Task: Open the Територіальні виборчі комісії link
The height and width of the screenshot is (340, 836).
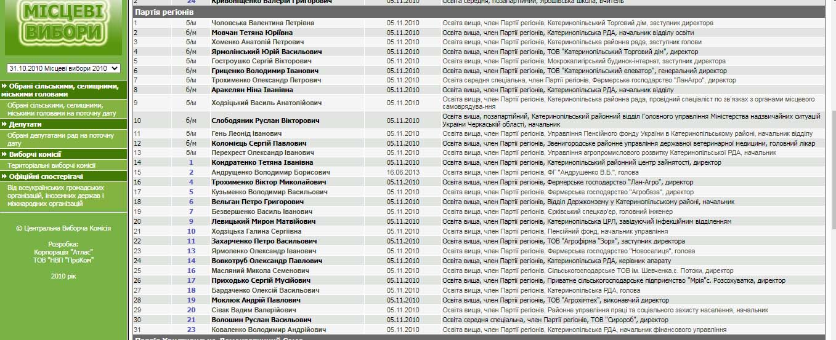Action: coord(51,165)
